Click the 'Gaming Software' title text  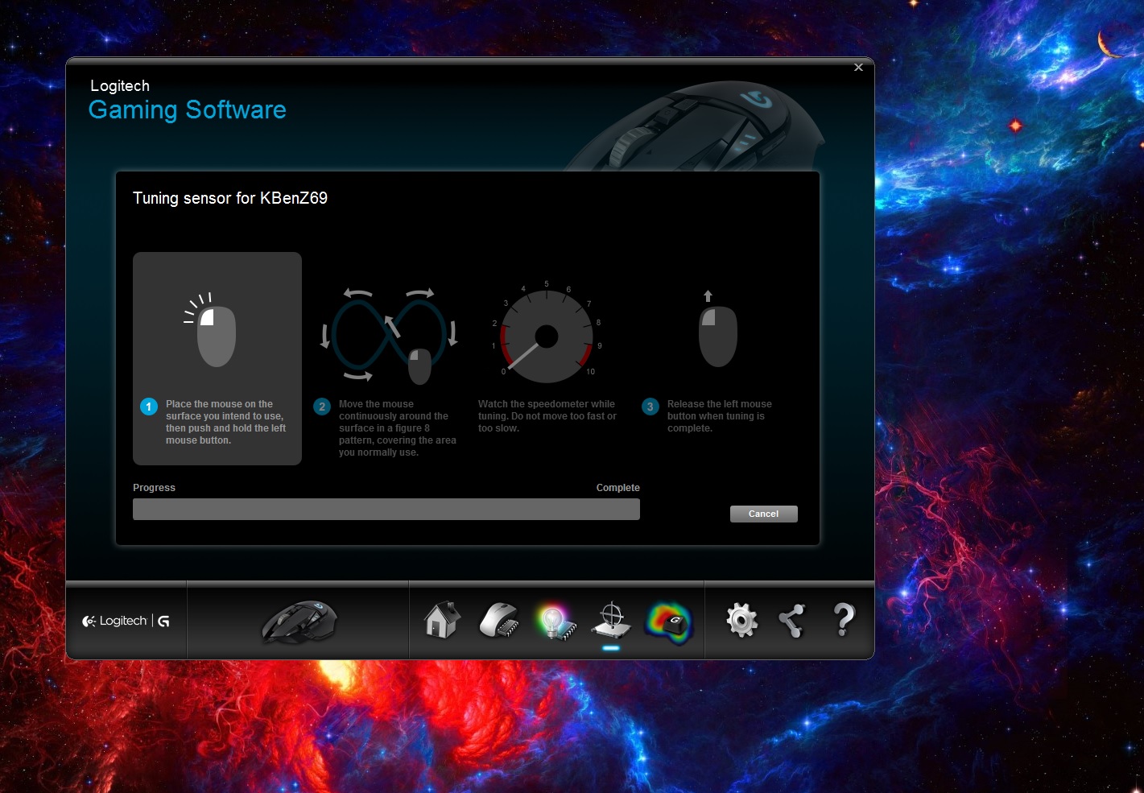pos(188,110)
